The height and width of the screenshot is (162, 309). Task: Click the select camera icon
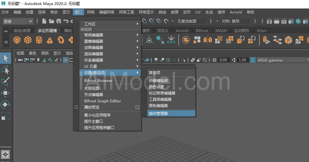click(x=20, y=60)
